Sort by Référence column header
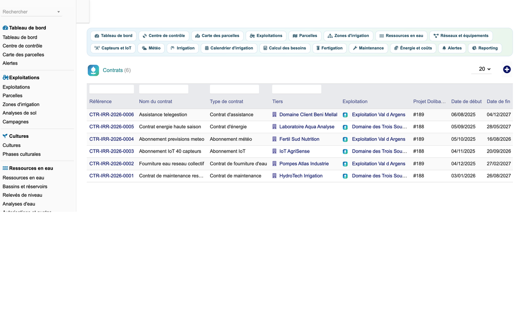 click(x=100, y=102)
